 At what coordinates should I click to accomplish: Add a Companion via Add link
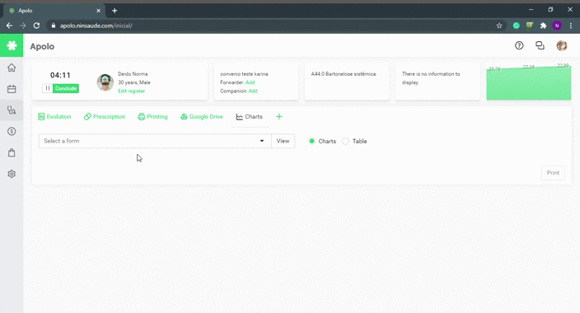[253, 91]
